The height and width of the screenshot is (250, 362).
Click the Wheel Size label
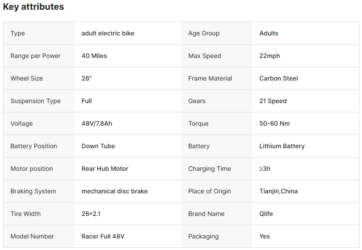(x=27, y=78)
